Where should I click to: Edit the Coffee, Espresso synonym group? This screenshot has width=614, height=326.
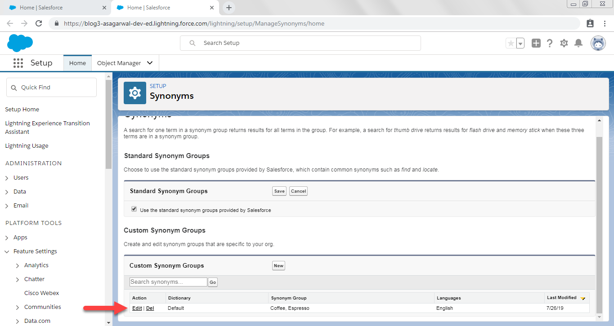click(137, 308)
